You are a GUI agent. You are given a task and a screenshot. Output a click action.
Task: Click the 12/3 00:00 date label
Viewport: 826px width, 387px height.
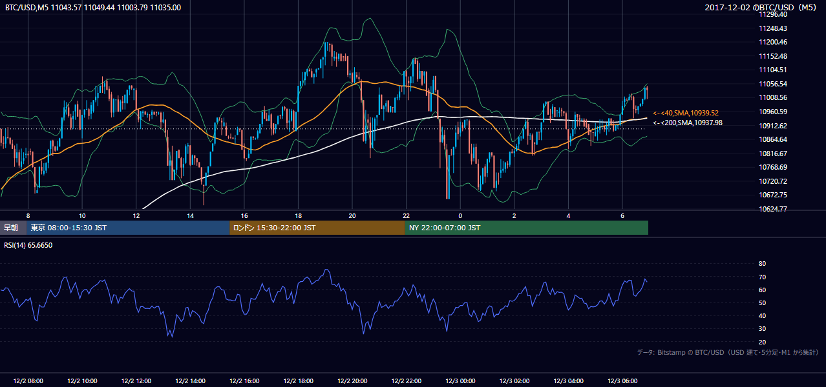pos(460,381)
